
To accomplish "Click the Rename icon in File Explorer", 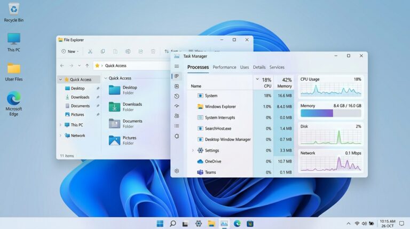I will [x=128, y=51].
